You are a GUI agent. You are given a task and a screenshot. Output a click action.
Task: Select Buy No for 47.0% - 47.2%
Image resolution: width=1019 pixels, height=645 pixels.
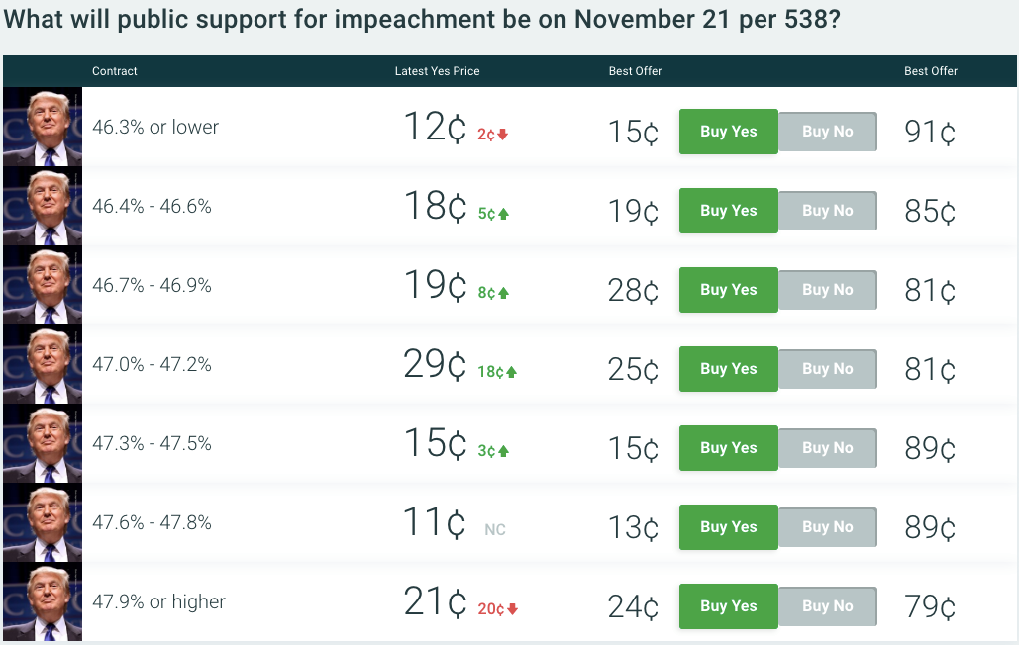point(827,369)
